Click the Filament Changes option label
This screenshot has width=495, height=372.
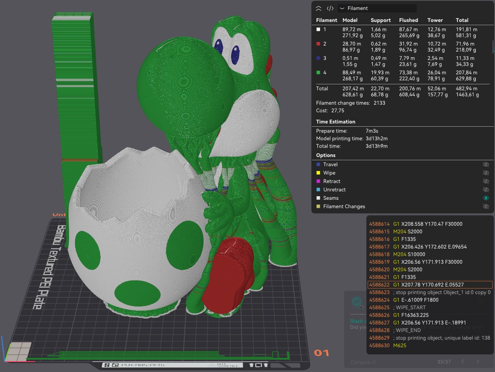344,207
